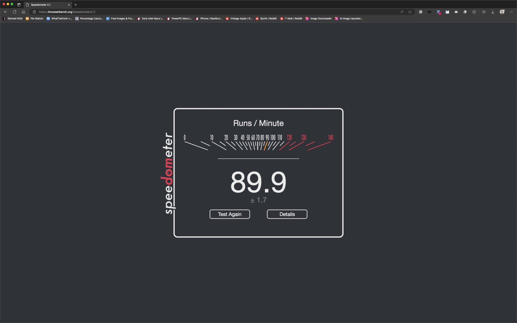Screen dimensions: 517x323
Task: Go to the browser home icon
Action: [x=23, y=12]
